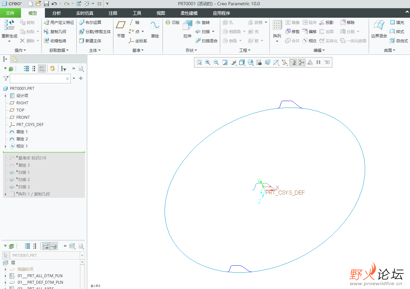Start a new 草绘 sketch
The height and width of the screenshot is (289, 410).
click(155, 29)
